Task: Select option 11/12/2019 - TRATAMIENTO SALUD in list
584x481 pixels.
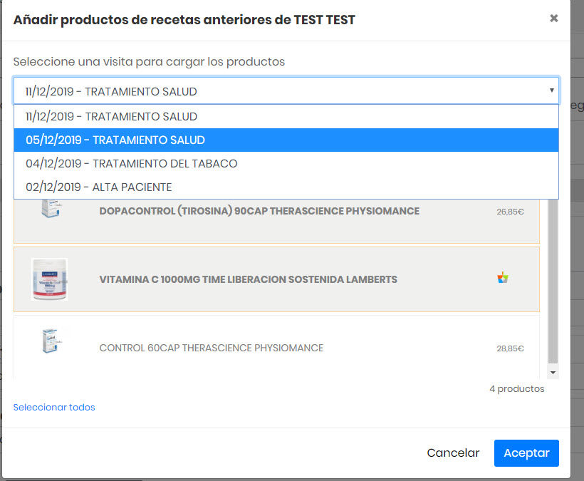Action: tap(286, 117)
